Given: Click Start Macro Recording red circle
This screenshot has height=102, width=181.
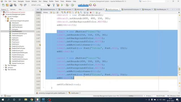Looking at the screenshot, I should [x=90, y=12].
